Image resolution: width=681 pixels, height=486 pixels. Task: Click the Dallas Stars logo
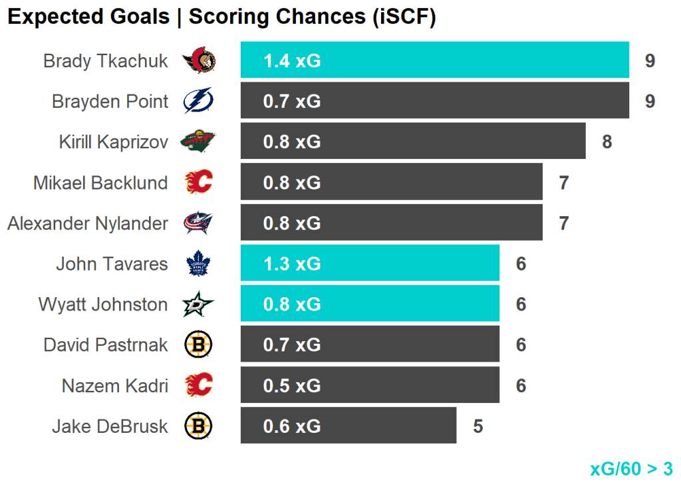(198, 304)
